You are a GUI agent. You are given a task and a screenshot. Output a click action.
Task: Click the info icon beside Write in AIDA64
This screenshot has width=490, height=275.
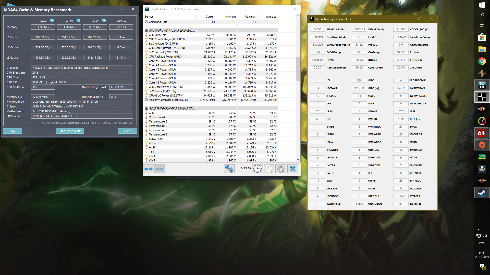tap(78, 20)
